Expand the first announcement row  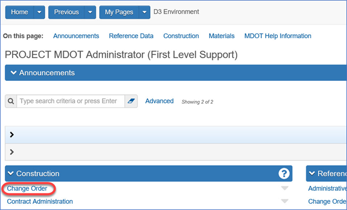pos(12,135)
